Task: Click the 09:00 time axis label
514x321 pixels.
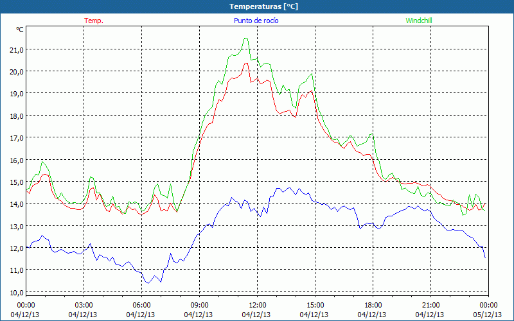Action: point(199,306)
